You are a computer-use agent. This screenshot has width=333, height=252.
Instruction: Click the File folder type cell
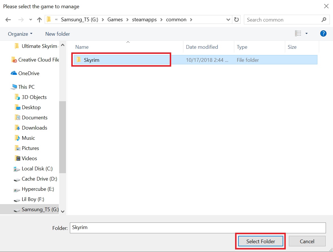pyautogui.click(x=248, y=60)
